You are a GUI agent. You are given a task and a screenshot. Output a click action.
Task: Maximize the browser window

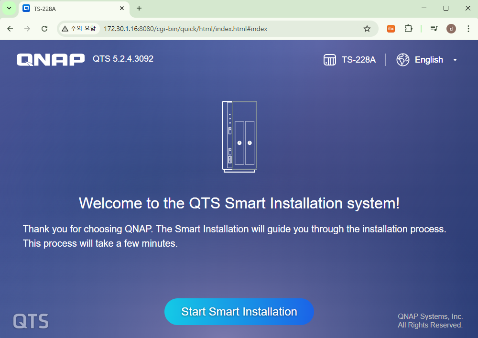click(x=445, y=8)
